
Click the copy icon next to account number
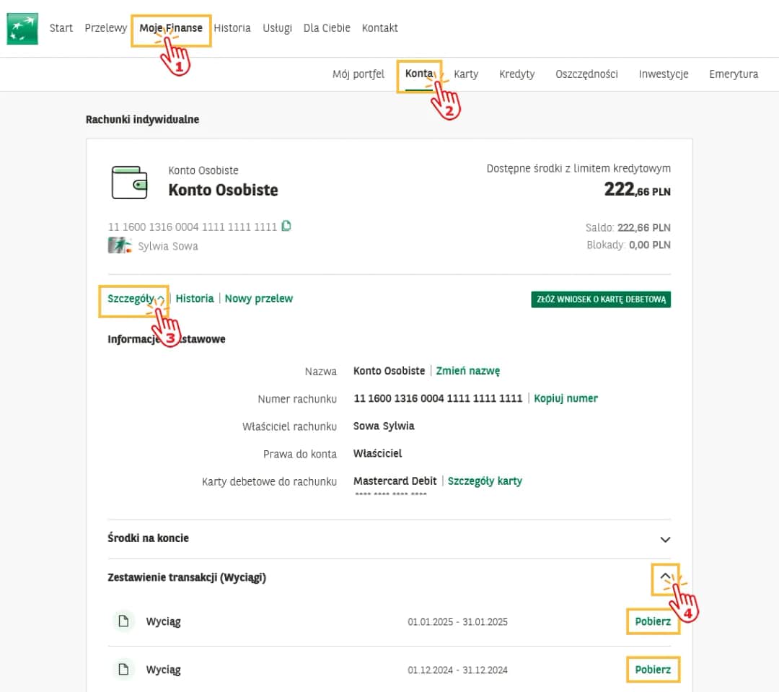[x=286, y=226]
